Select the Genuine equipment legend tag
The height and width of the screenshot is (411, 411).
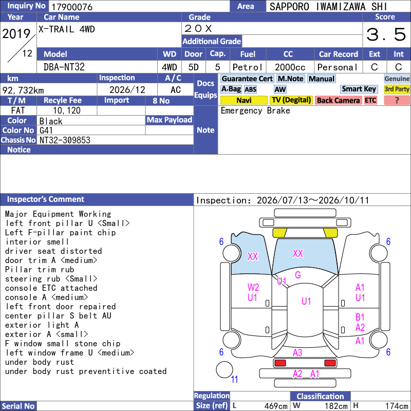[x=397, y=79]
